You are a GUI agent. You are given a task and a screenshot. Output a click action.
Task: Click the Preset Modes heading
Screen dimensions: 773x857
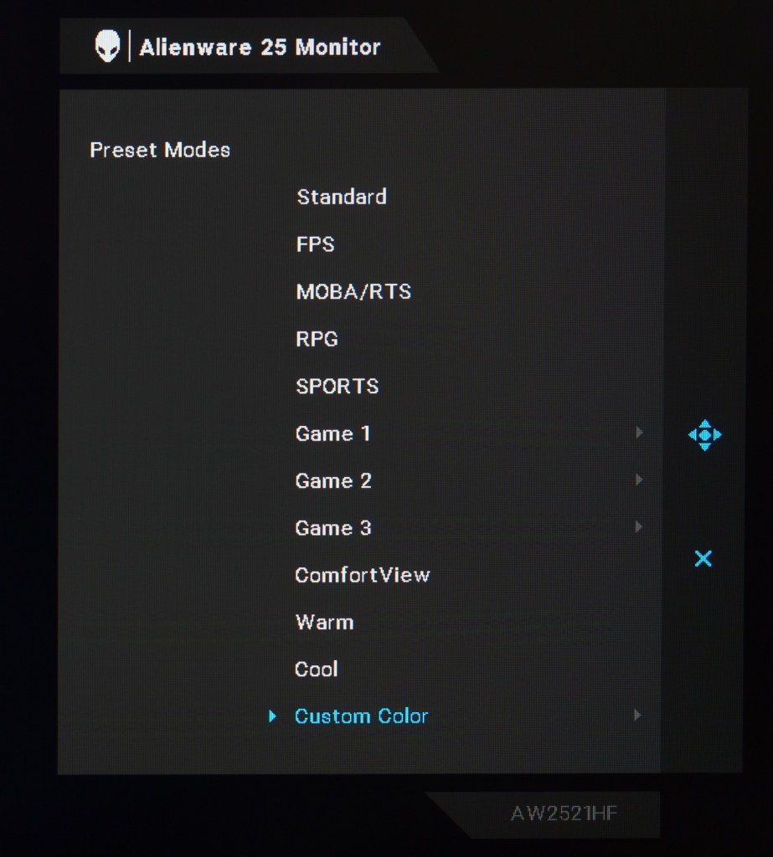click(x=160, y=151)
